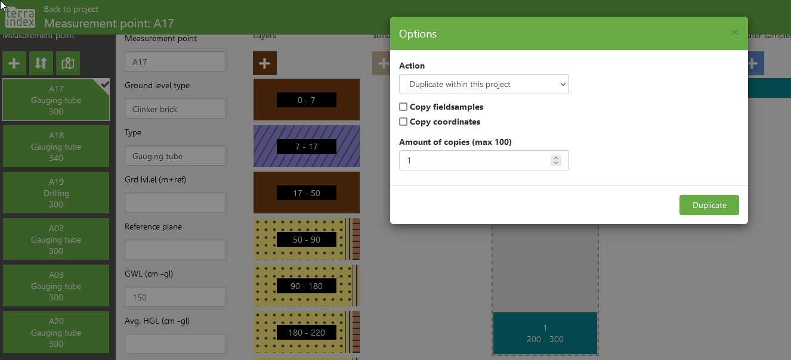Add a new layer with brown plus
Viewport: 791px width, 360px height.
pyautogui.click(x=265, y=63)
